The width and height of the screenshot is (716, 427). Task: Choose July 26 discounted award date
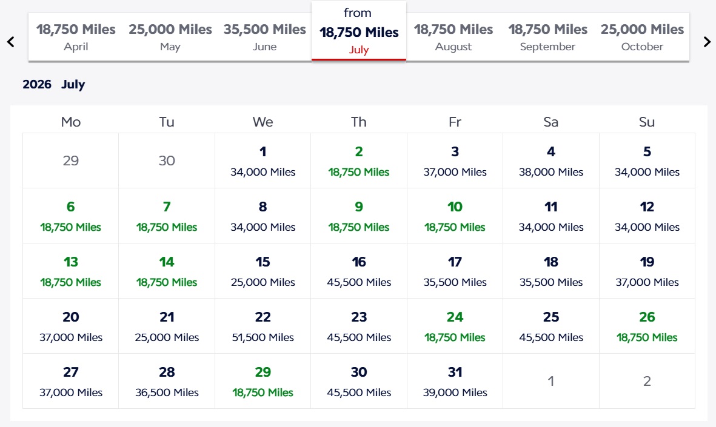pos(646,326)
